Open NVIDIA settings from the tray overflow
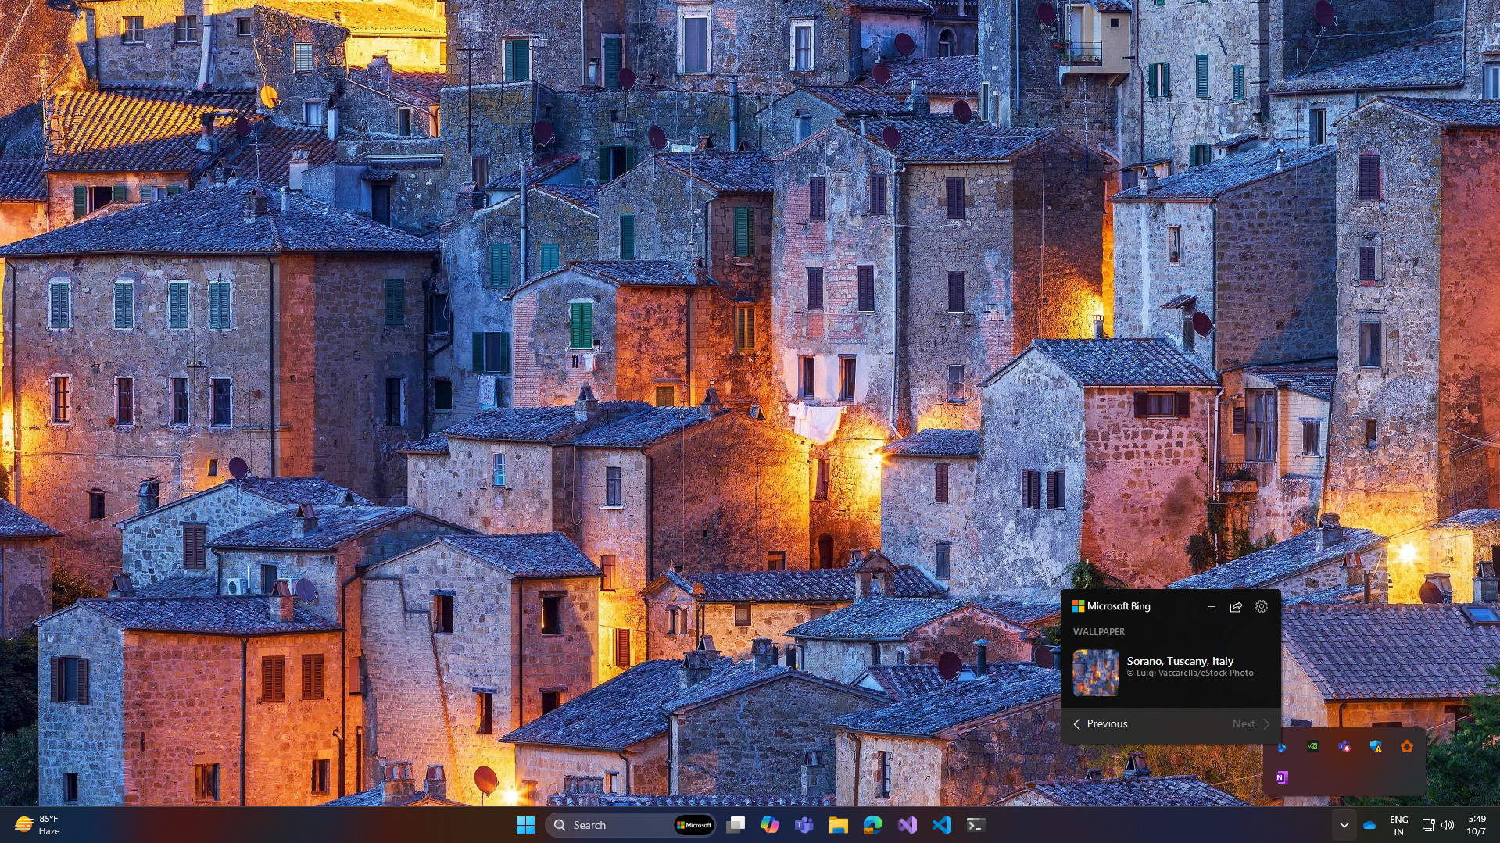 [1312, 747]
